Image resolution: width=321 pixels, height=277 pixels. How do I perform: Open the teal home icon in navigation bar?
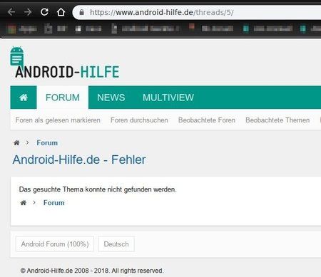(x=24, y=98)
